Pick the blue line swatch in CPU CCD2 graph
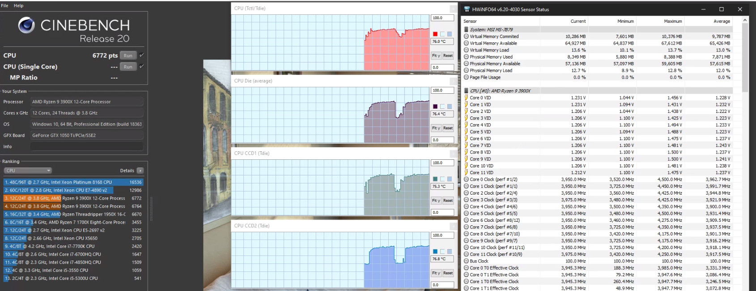Viewport: 756px width, 291px height. coord(435,251)
